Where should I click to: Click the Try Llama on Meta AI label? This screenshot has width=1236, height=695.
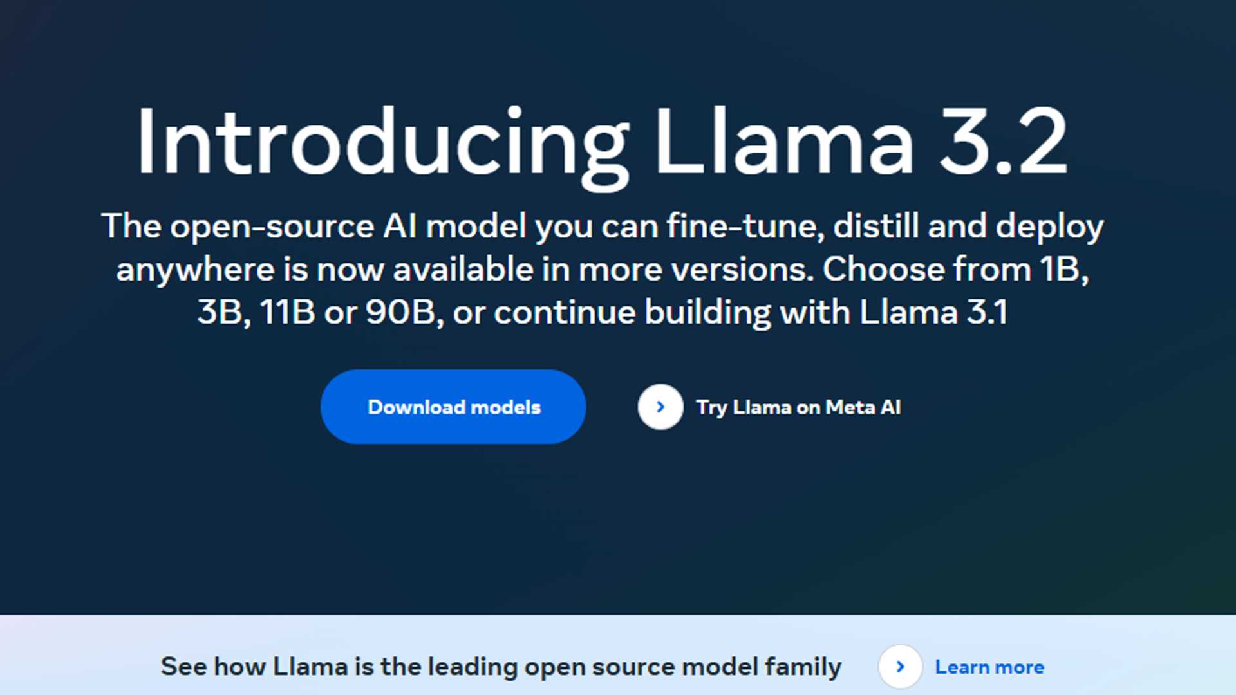pyautogui.click(x=798, y=407)
